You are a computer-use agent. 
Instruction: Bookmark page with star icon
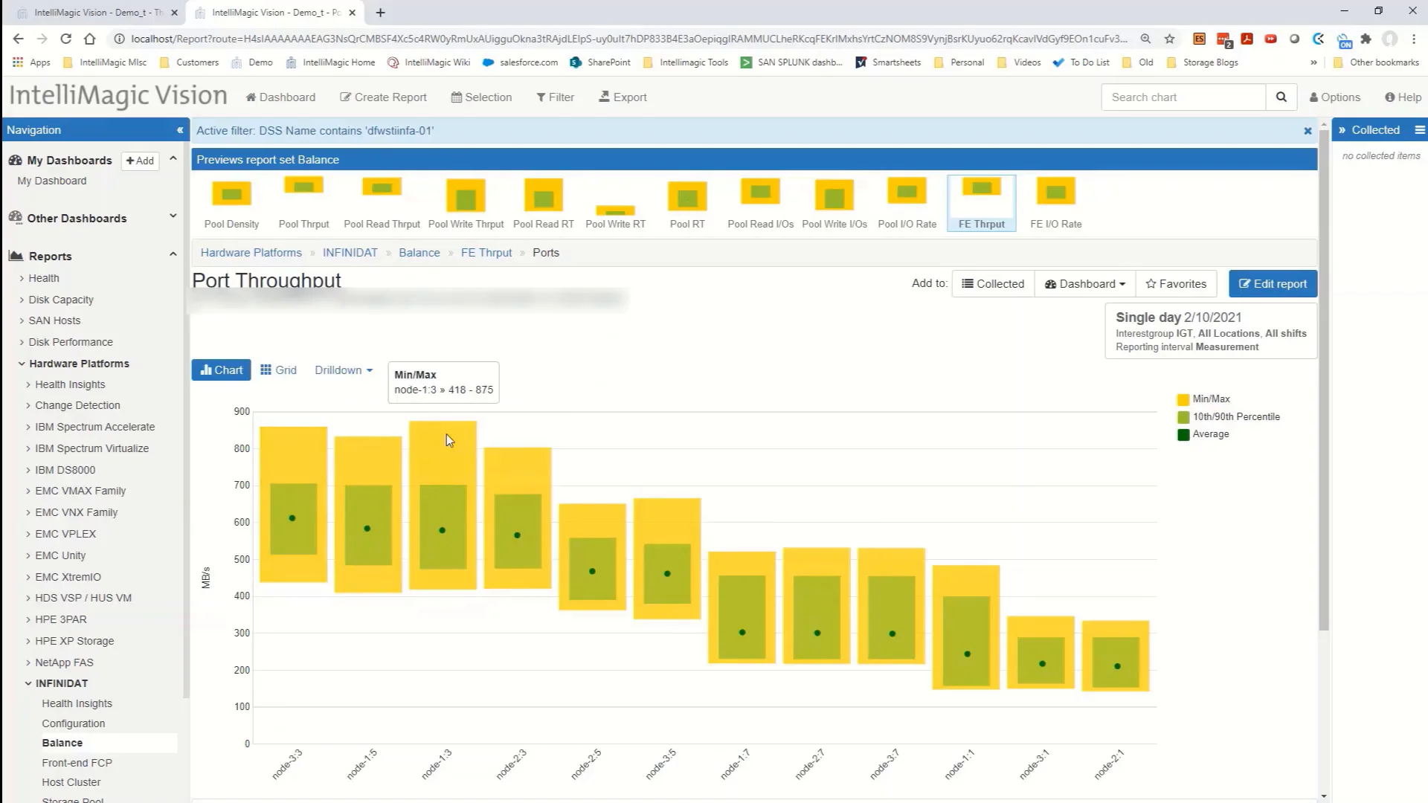[1169, 39]
